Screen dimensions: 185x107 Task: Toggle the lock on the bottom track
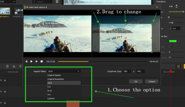point(5,103)
